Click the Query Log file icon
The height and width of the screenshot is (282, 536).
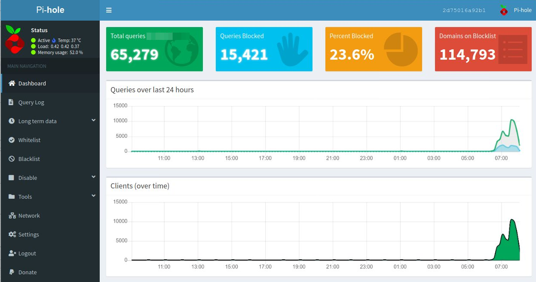pos(12,102)
